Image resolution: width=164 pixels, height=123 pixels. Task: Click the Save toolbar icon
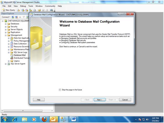pyautogui.click(x=43, y=10)
